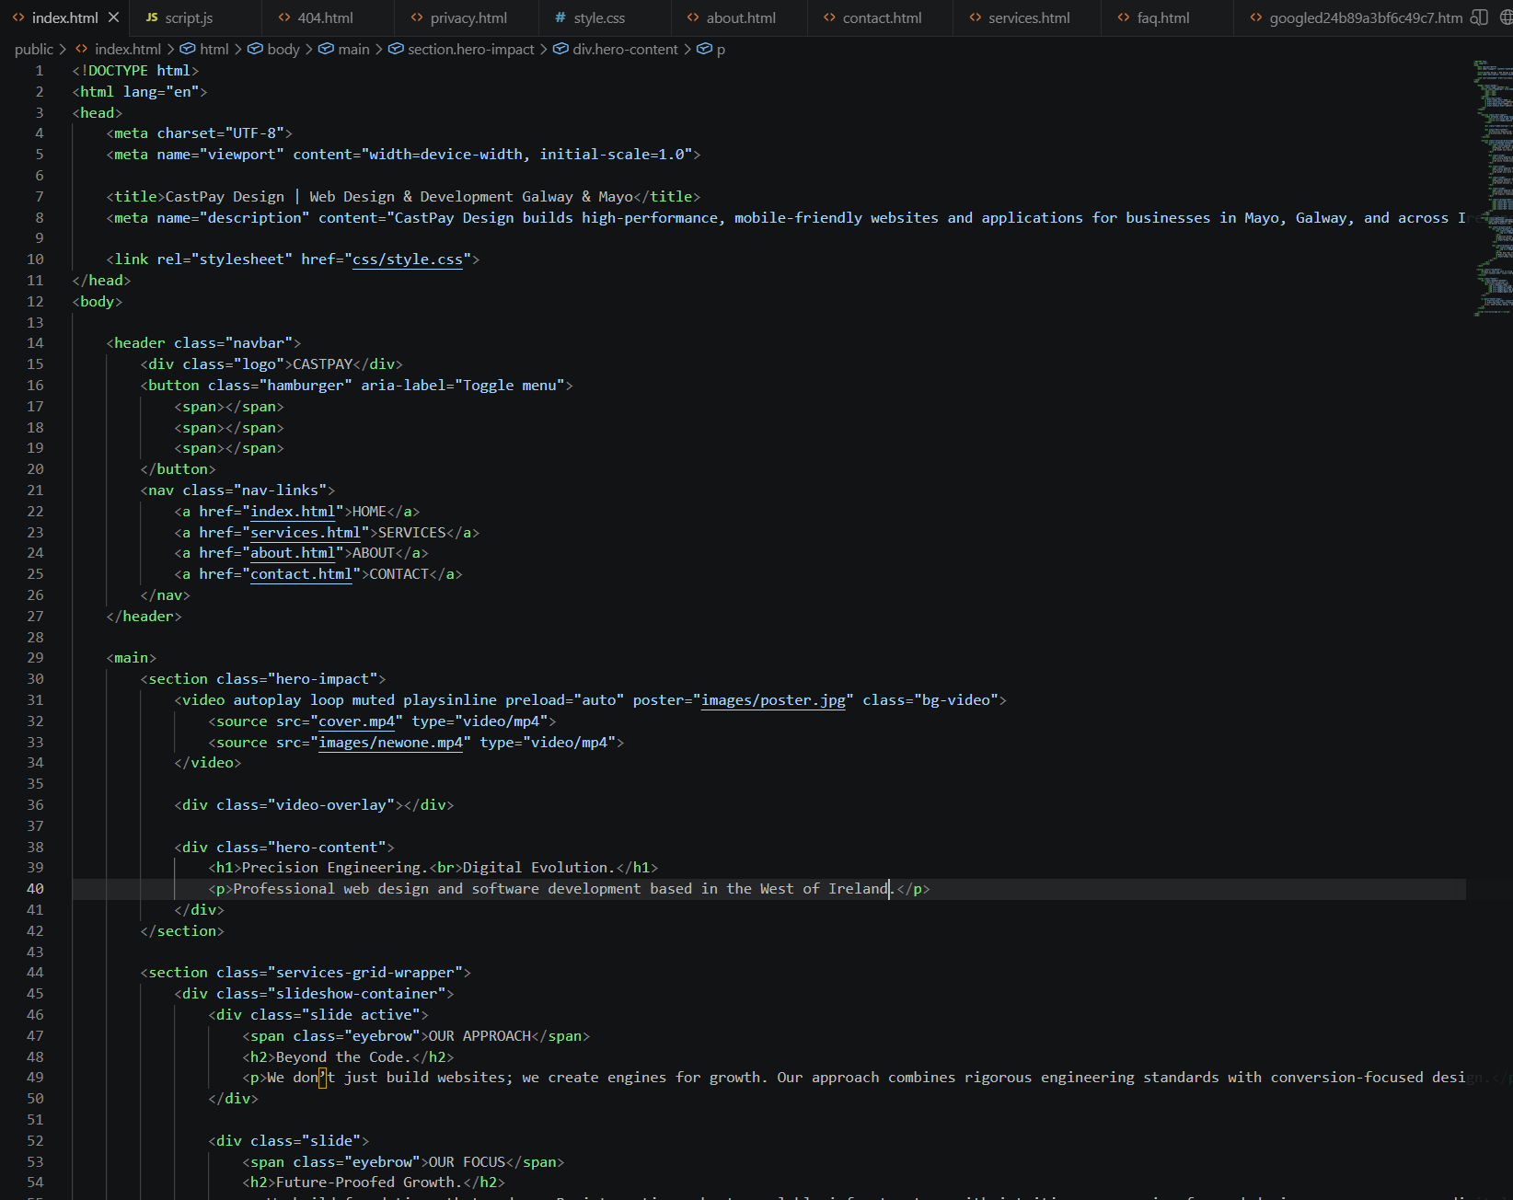Click the HTML icon on services.html tab
This screenshot has width=1513, height=1200.
coord(975,17)
